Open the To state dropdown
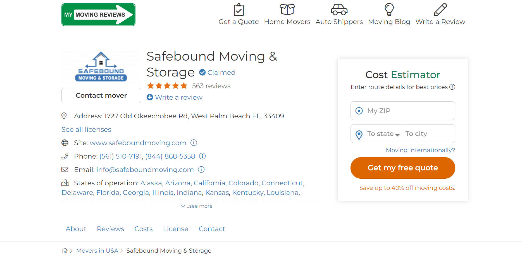This screenshot has width=522, height=256. click(x=383, y=134)
